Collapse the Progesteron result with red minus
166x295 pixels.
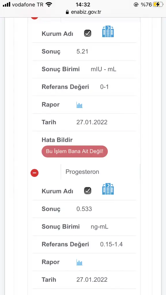(35, 173)
